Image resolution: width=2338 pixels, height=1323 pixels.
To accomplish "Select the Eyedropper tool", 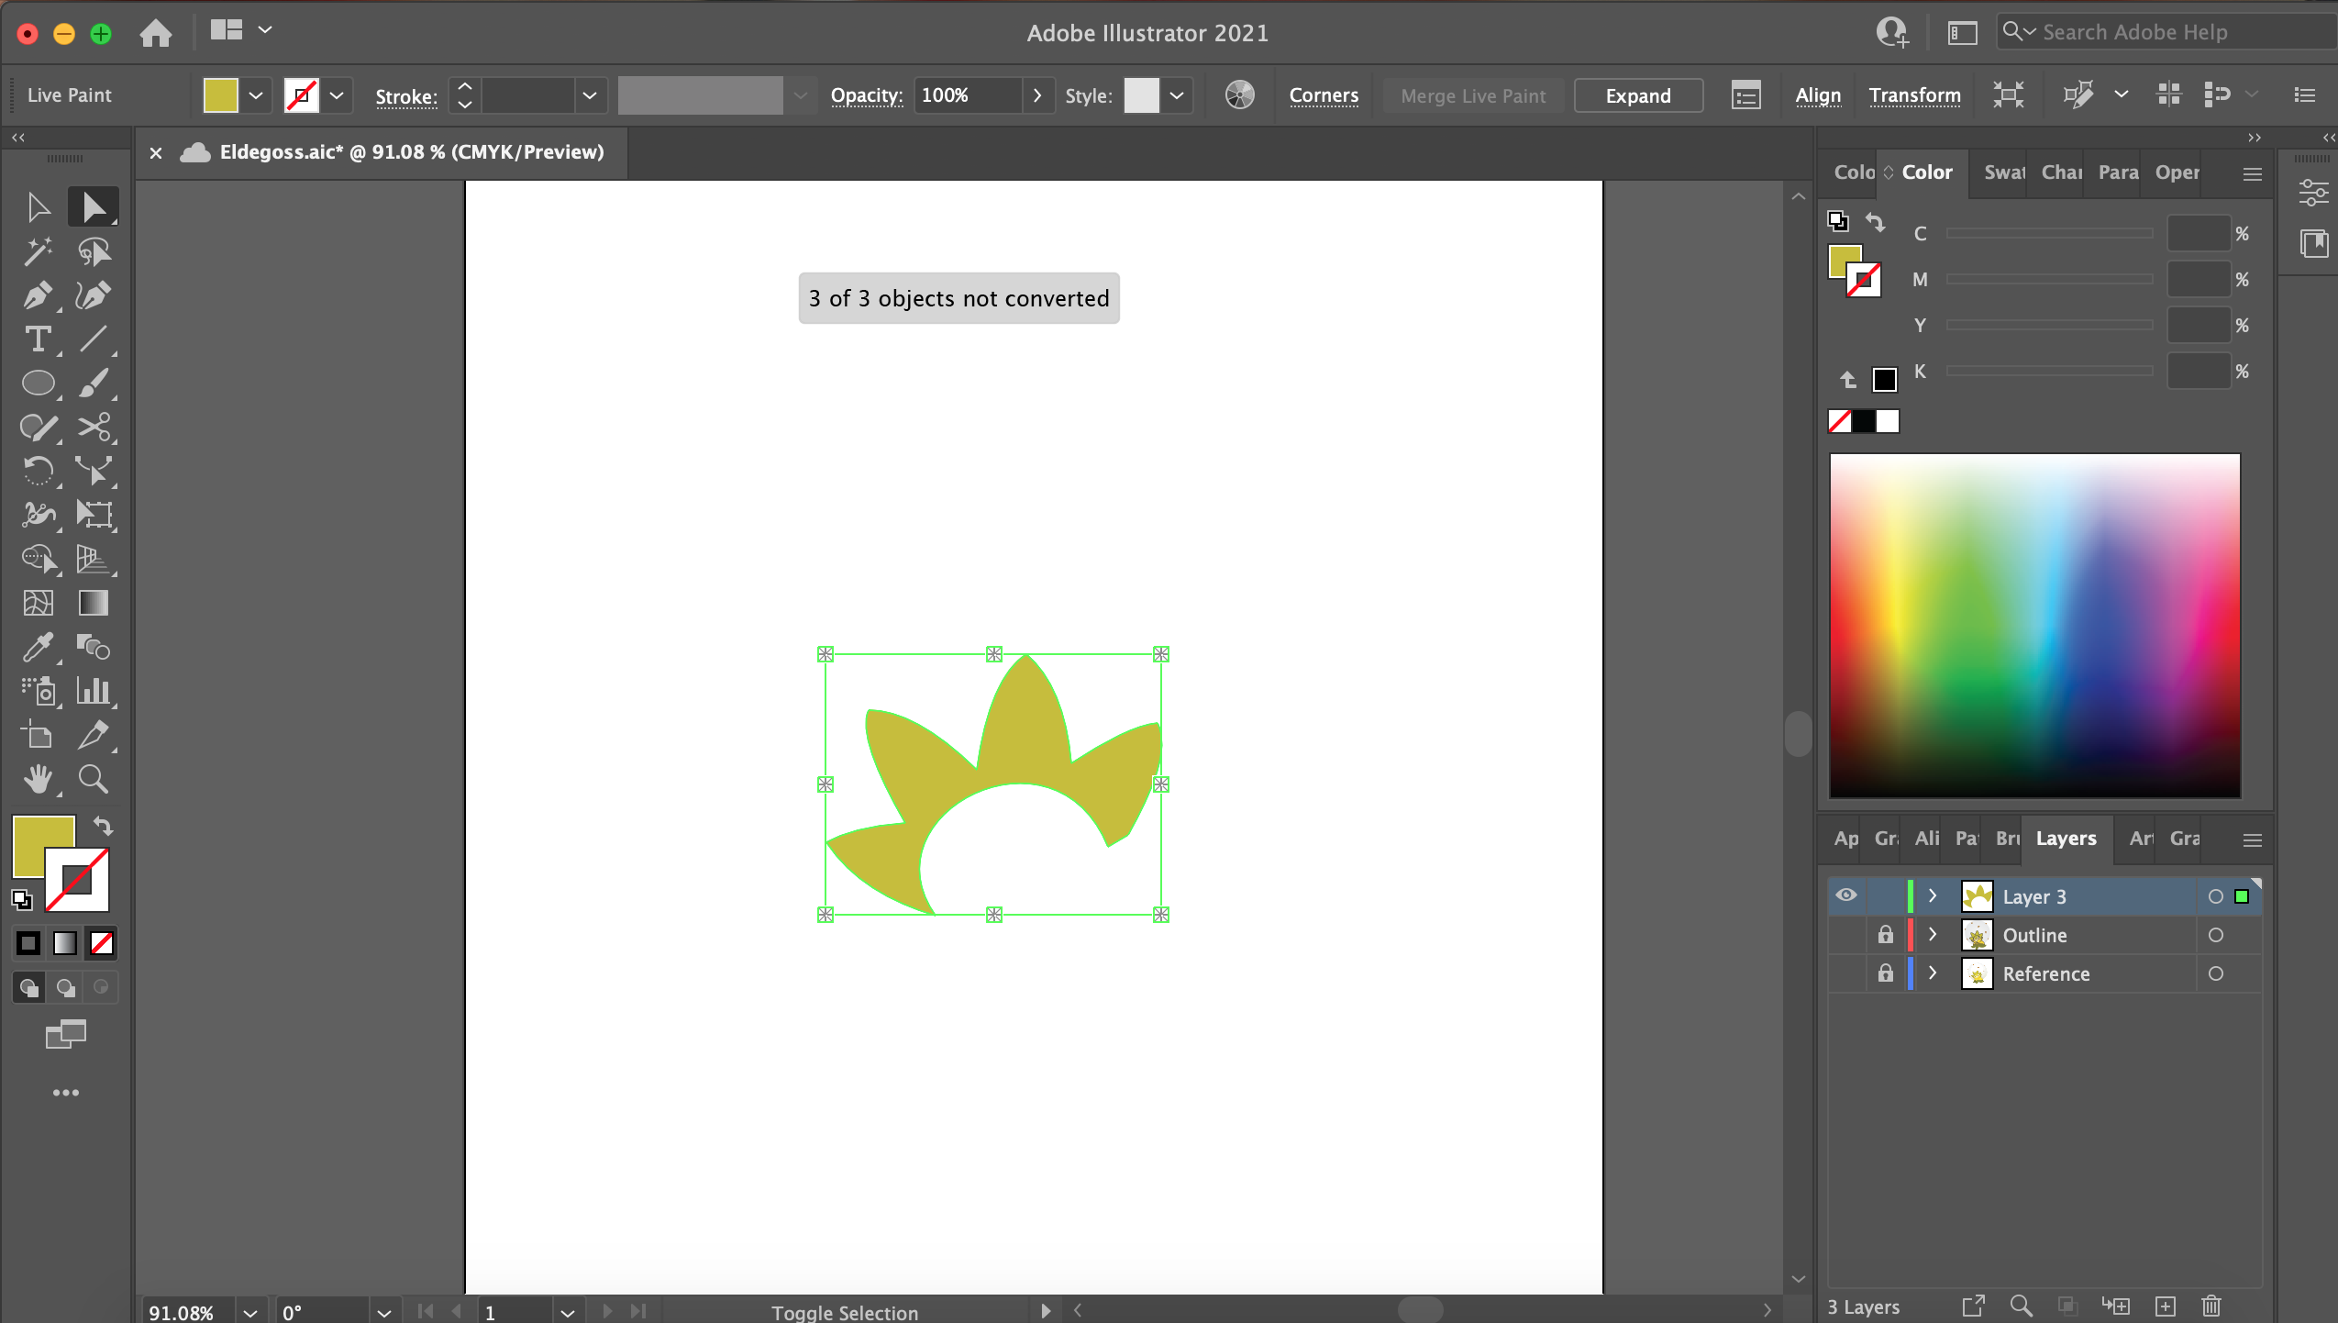I will [x=38, y=648].
